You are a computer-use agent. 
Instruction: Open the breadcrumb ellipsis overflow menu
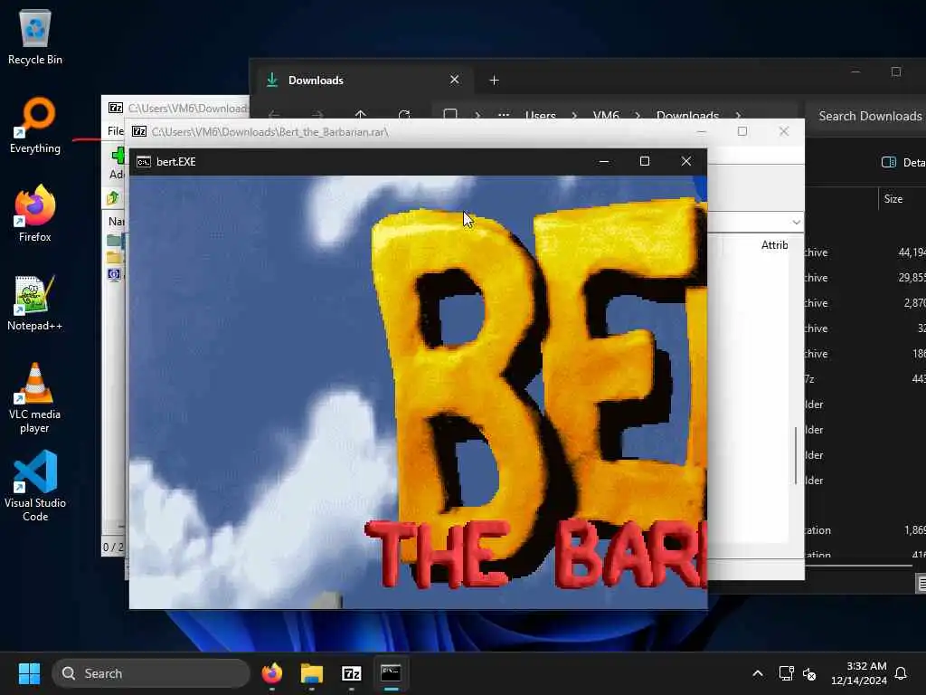503,115
